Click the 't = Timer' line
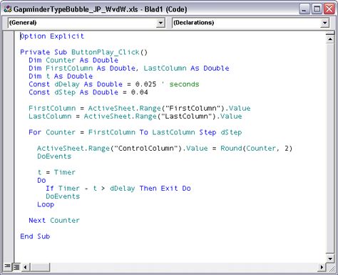 [56, 172]
